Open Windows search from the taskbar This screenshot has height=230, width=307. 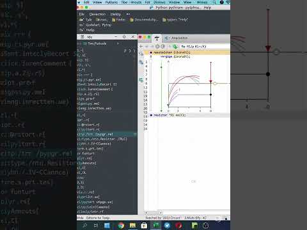[85, 226]
